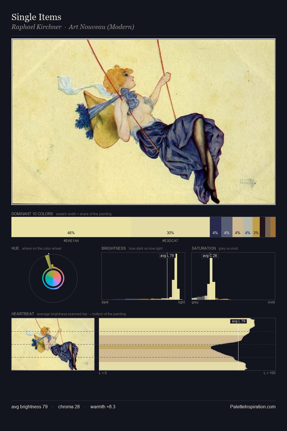Open the large swing painting image

pos(143,122)
